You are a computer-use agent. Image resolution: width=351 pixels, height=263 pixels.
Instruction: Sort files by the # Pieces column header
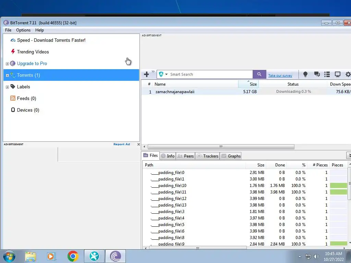(318, 165)
